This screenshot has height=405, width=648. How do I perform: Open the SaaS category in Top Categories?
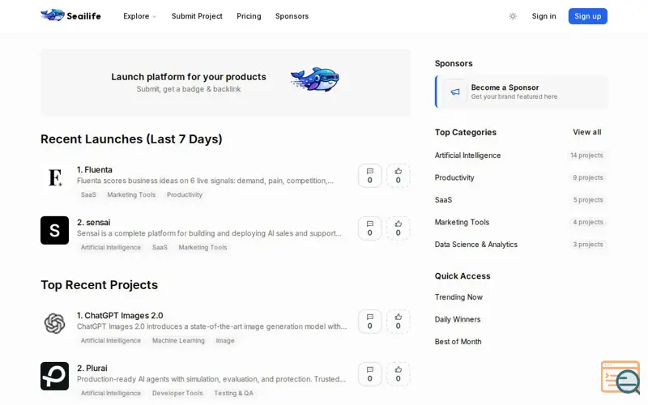pyautogui.click(x=443, y=200)
